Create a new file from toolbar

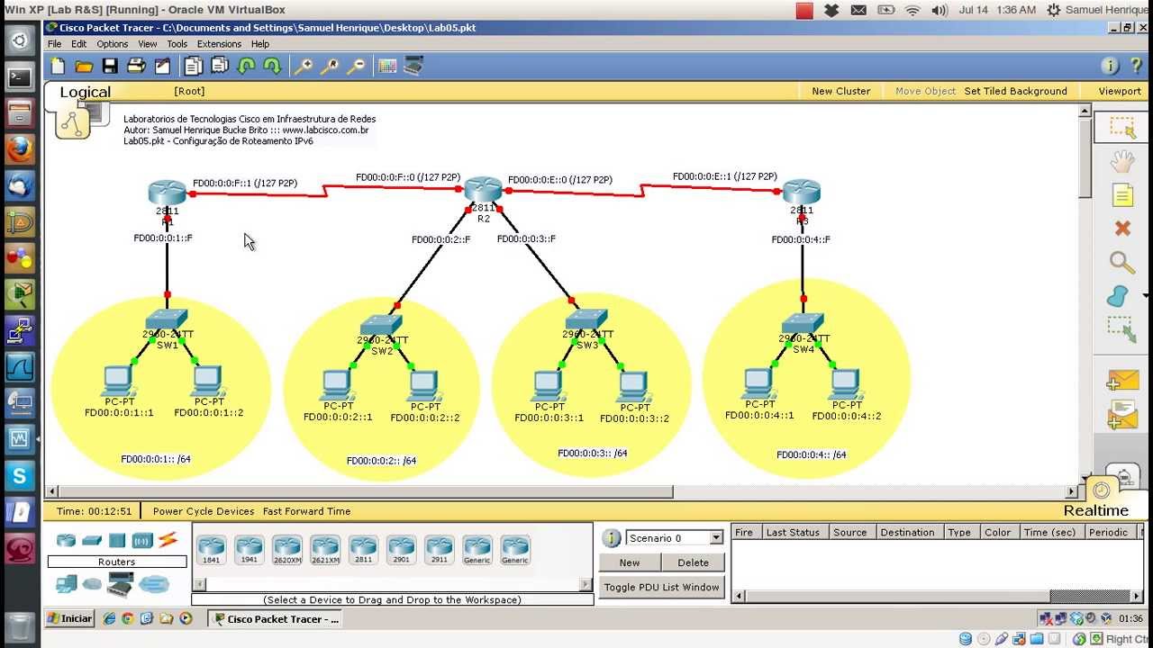[59, 66]
